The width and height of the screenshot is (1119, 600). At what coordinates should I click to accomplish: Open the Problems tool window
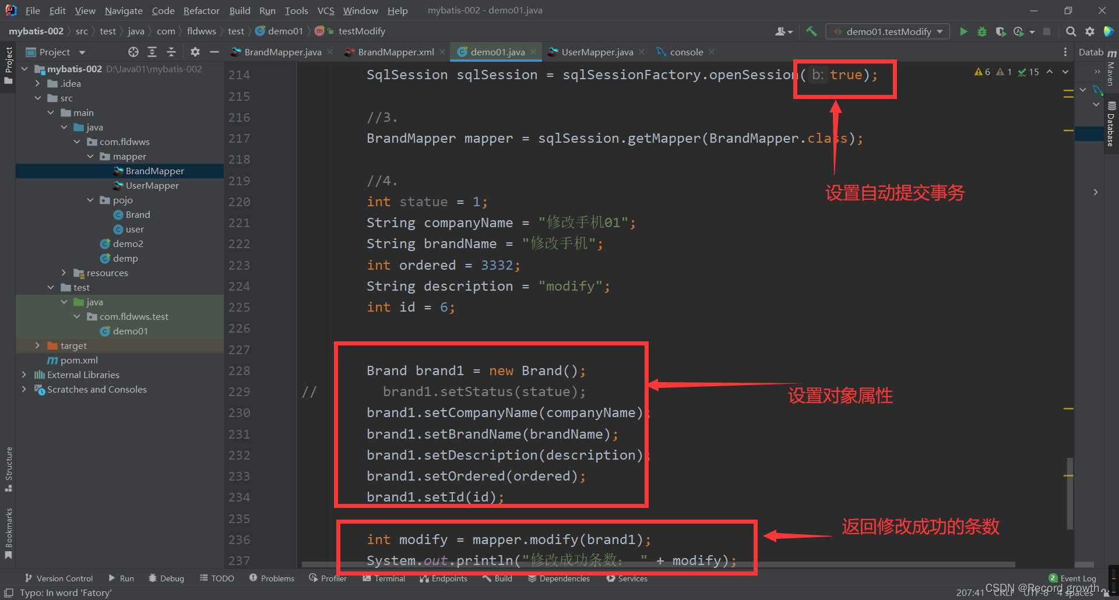point(272,578)
